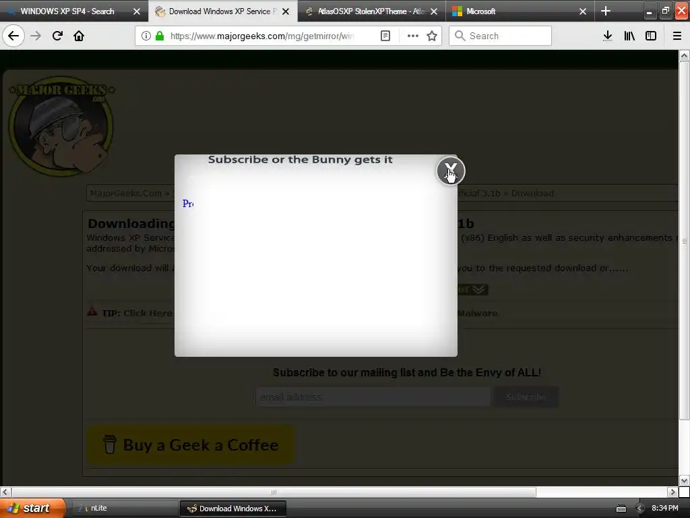The height and width of the screenshot is (518, 690).
Task: Click the email address input field
Action: coord(373,397)
